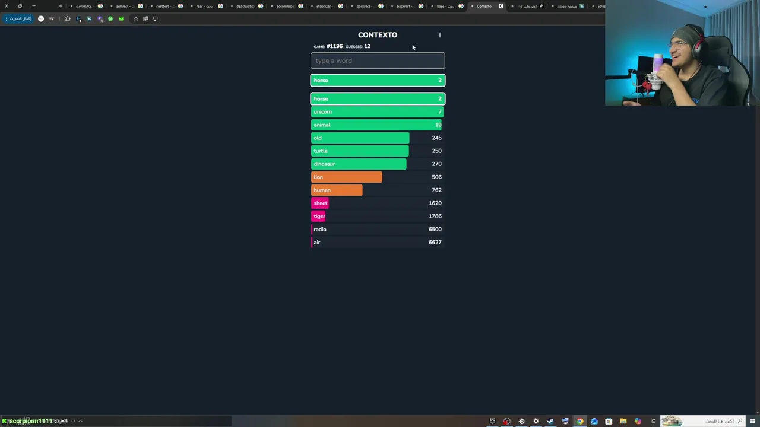Click the lion guess row
Screen dimensions: 760x427
coord(378,177)
